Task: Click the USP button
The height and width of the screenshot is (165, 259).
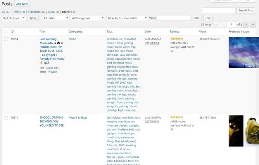Action: point(208,18)
